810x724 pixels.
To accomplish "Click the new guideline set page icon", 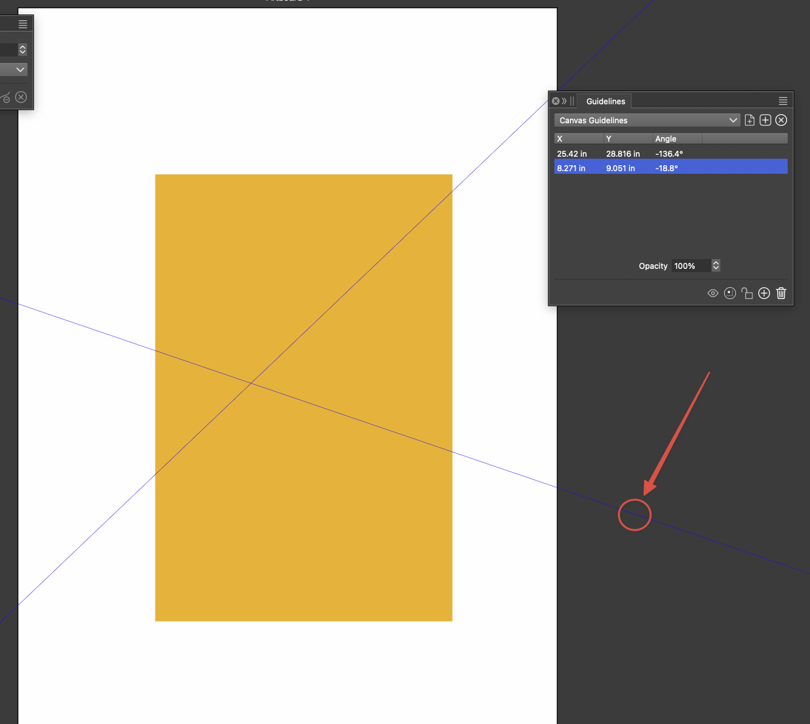I will [750, 120].
